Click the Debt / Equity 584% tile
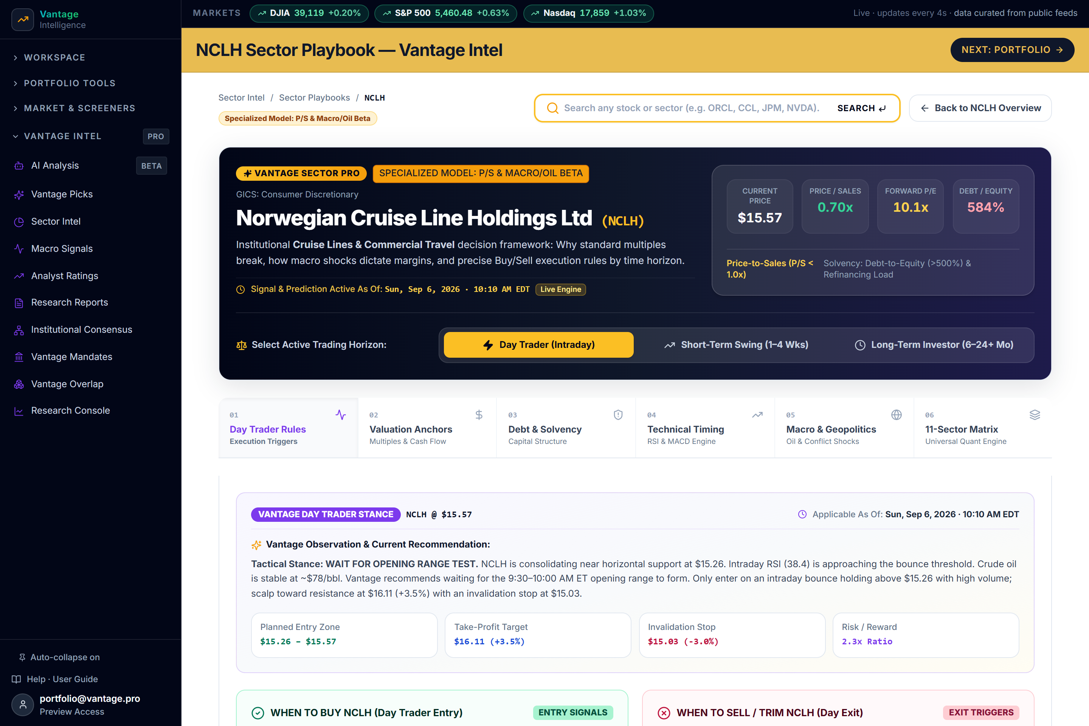Screen dimensions: 1089x726 (x=986, y=206)
